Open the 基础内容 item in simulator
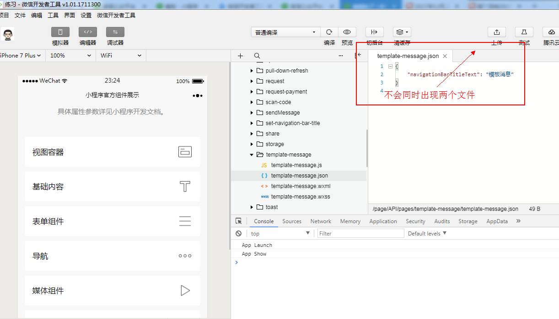The width and height of the screenshot is (559, 319). [x=113, y=187]
